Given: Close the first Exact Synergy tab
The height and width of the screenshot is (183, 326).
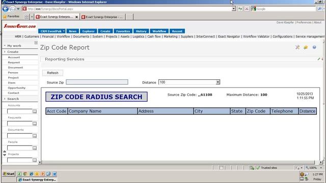Looking at the screenshot, I should [x=76, y=17].
